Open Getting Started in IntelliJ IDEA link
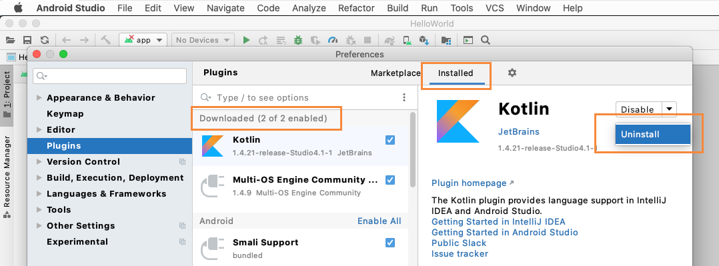This screenshot has width=719, height=266. click(x=498, y=222)
